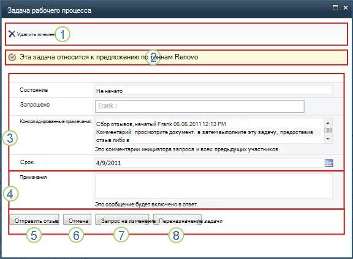The image size is (353, 259).
Task: Click the Удалить элемент delete X icon
Action: click(12, 34)
